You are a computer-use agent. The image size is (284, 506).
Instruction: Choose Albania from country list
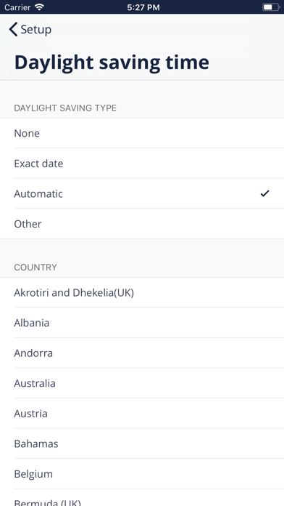(142, 323)
